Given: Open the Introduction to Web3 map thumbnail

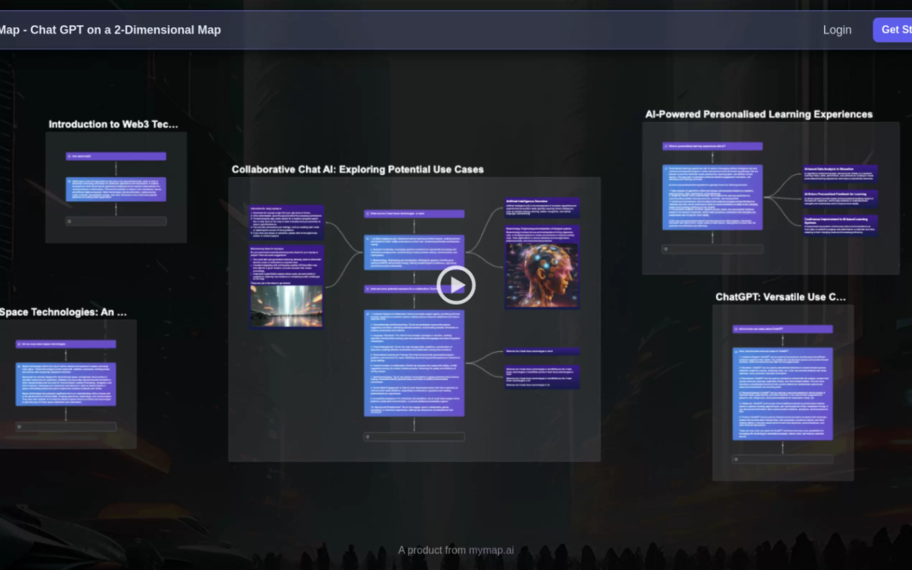Looking at the screenshot, I should pos(116,187).
